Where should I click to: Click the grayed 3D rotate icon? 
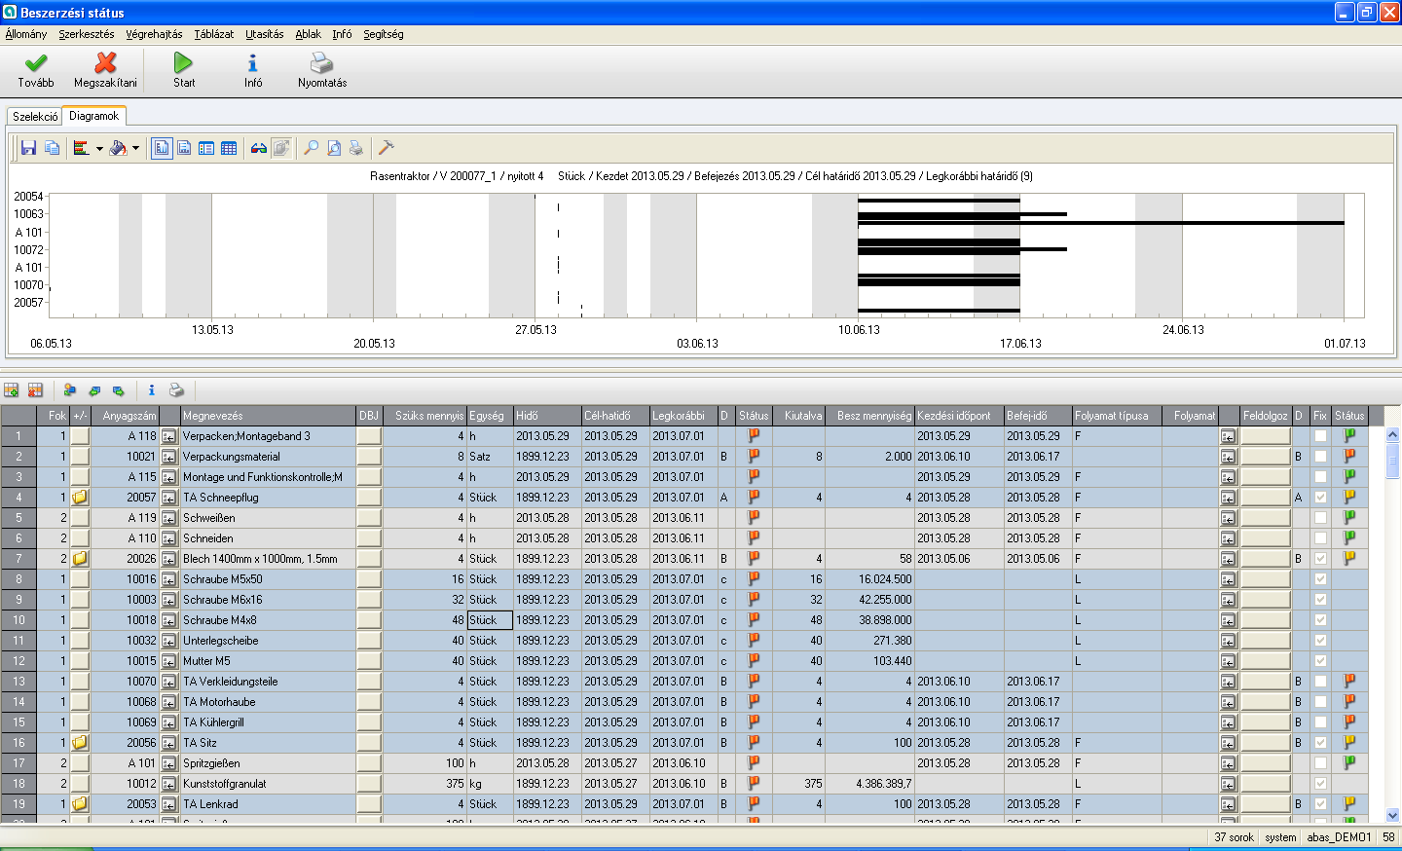(x=281, y=148)
